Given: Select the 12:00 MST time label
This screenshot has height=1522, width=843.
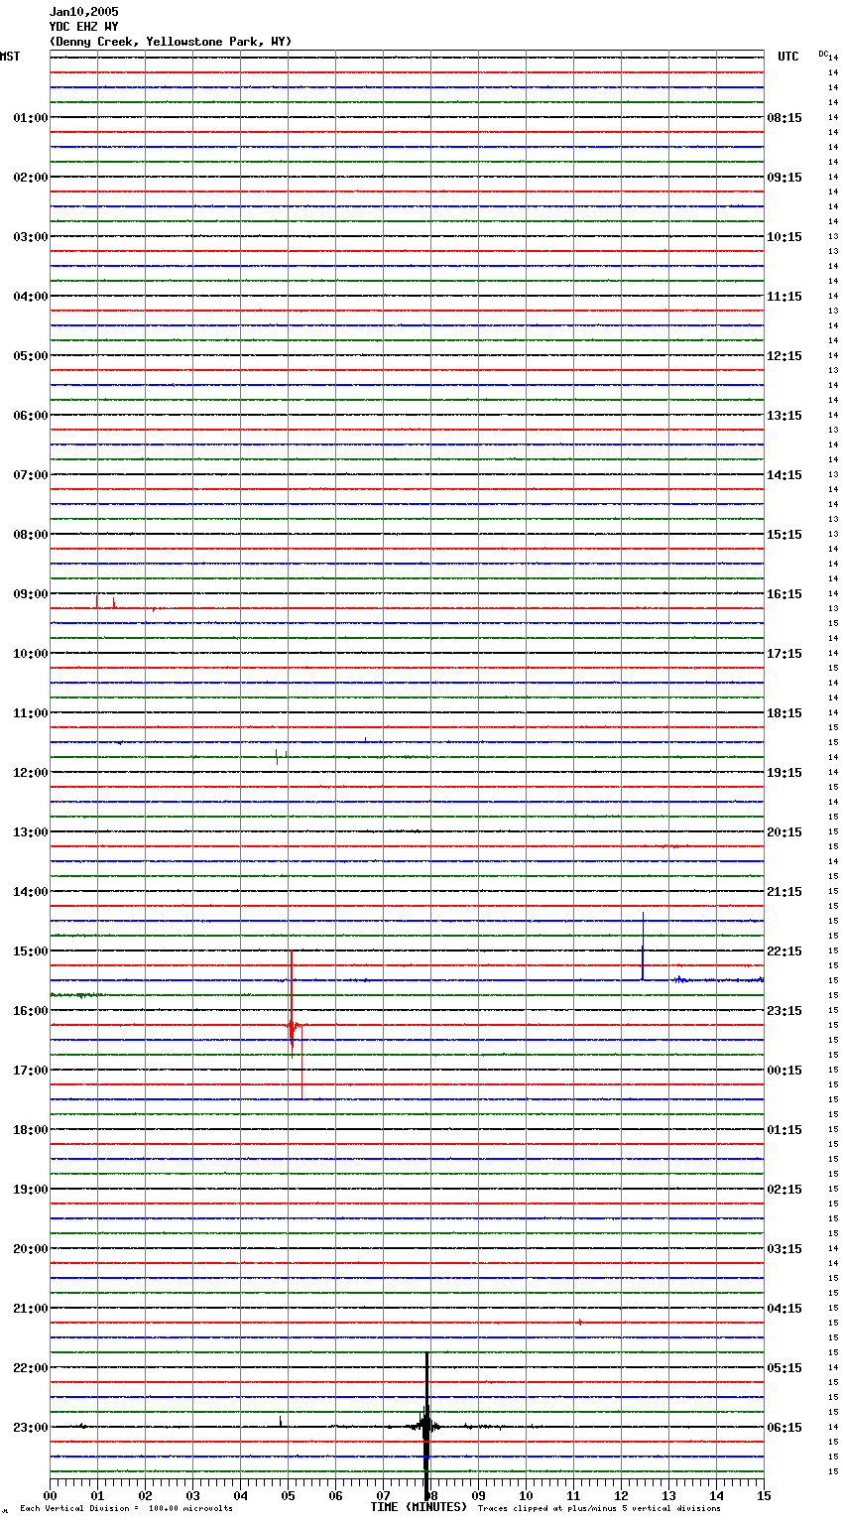Looking at the screenshot, I should [x=30, y=773].
